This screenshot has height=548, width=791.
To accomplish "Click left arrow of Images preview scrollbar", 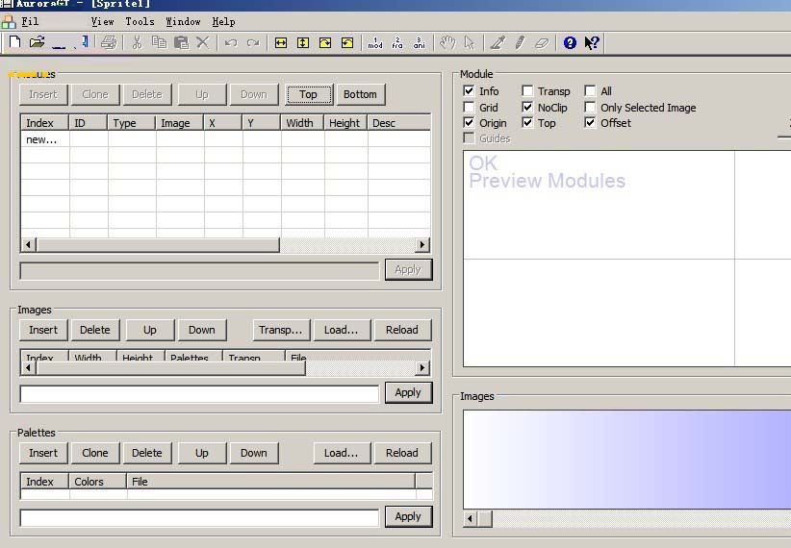I will (471, 518).
